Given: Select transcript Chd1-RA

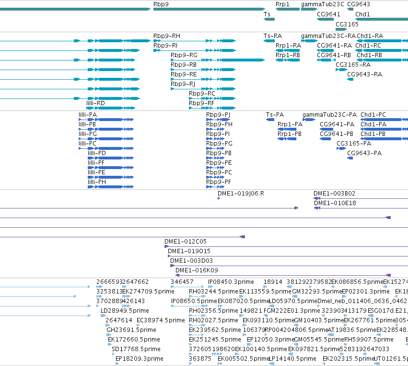Looking at the screenshot, I should pyautogui.click(x=370, y=36).
